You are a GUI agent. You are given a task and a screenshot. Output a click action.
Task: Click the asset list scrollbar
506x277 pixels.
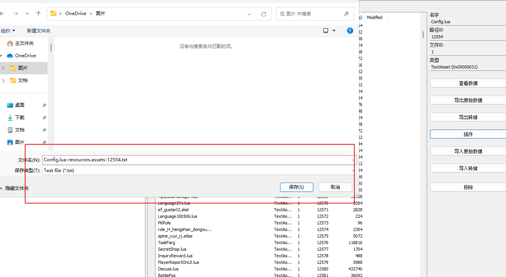(x=423, y=34)
